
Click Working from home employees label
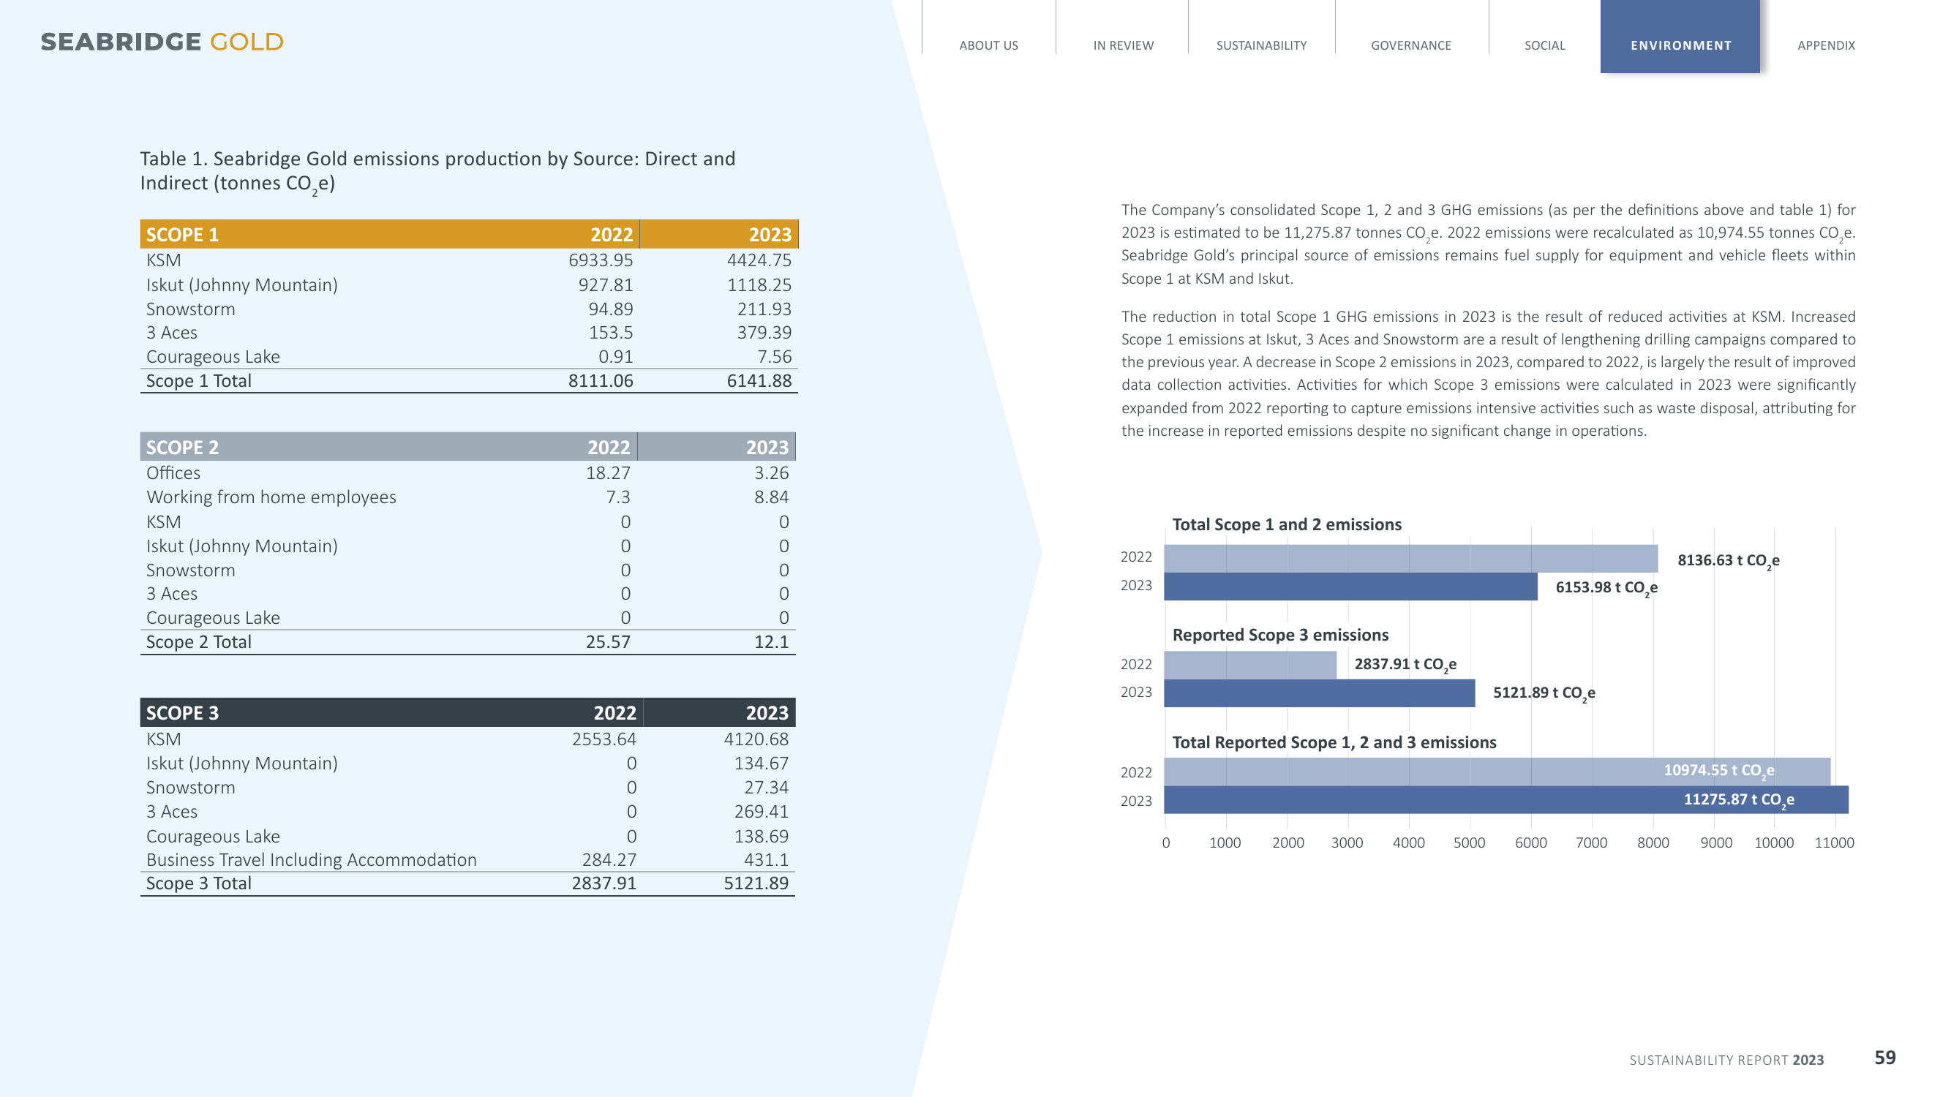click(271, 497)
